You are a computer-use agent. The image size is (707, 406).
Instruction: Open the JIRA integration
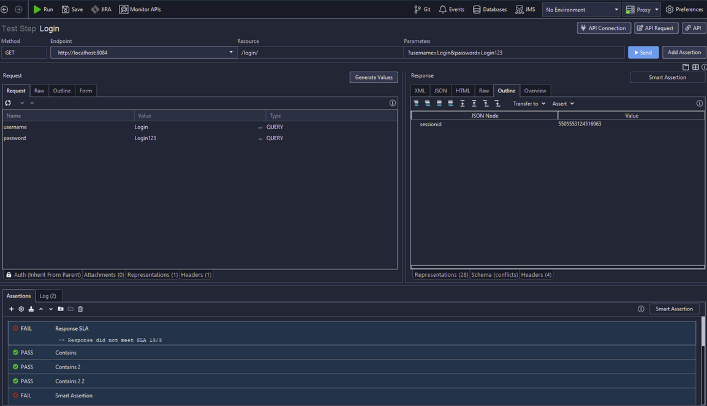pos(101,9)
